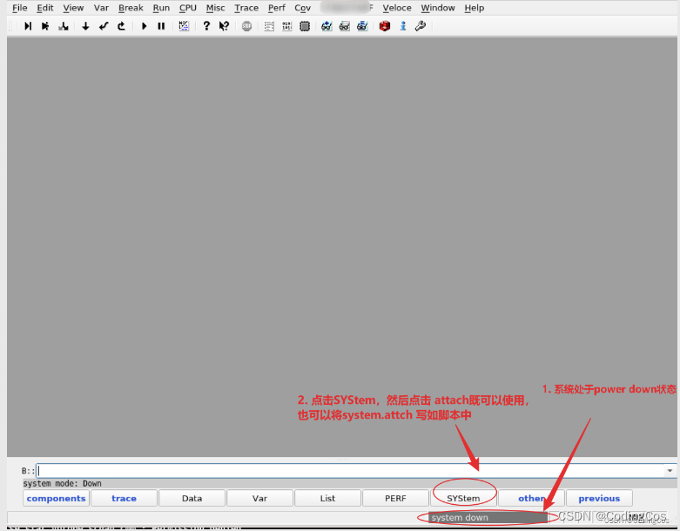Click the Step Over toolbar icon
The height and width of the screenshot is (531, 680).
click(45, 26)
